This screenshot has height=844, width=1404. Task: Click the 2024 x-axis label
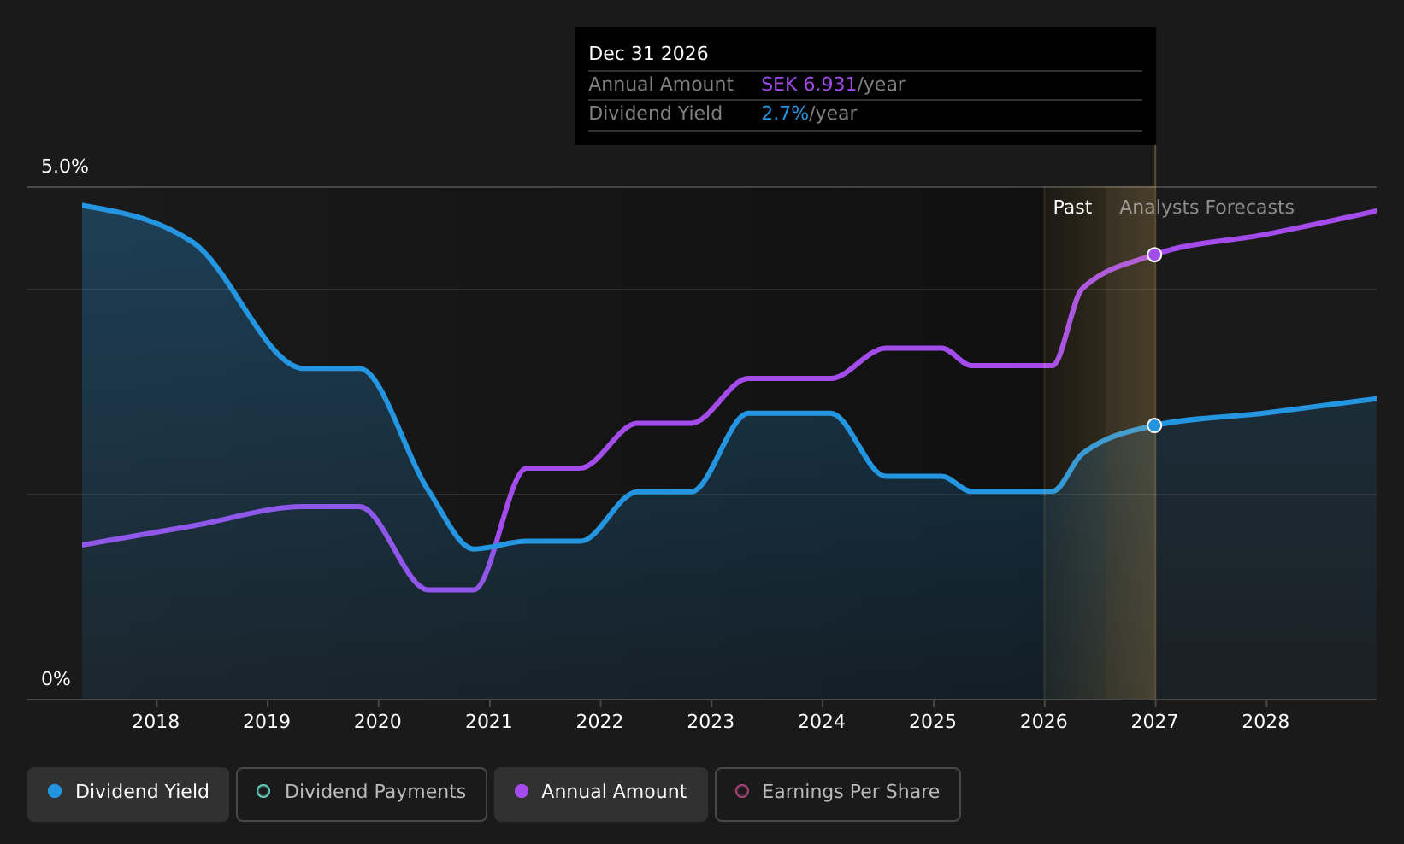tap(822, 722)
